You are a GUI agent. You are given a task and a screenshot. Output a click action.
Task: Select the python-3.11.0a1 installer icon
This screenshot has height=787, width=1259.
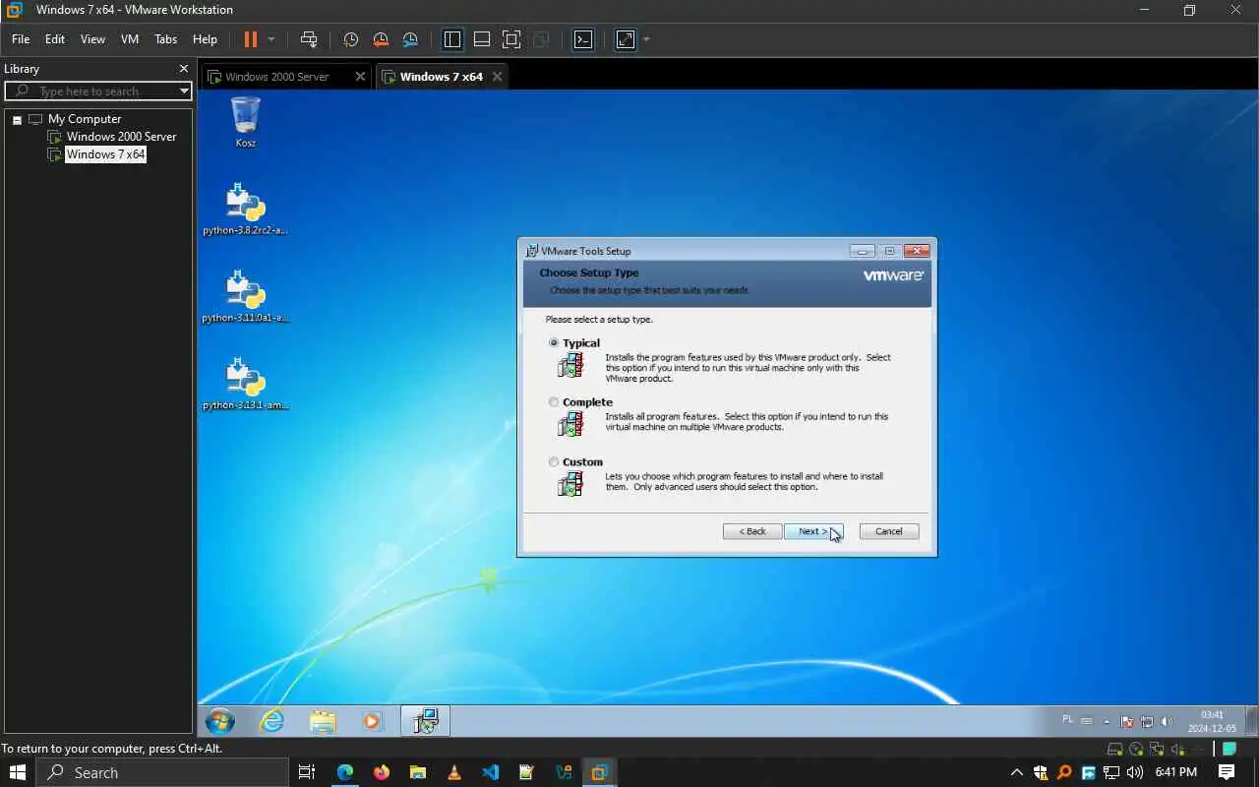[245, 296]
